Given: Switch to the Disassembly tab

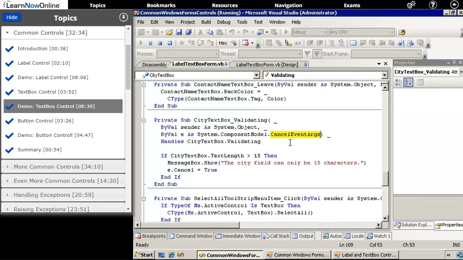Looking at the screenshot, I should (x=154, y=65).
